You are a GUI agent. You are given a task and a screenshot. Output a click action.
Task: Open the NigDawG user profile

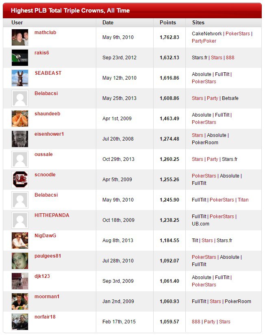tap(45, 236)
